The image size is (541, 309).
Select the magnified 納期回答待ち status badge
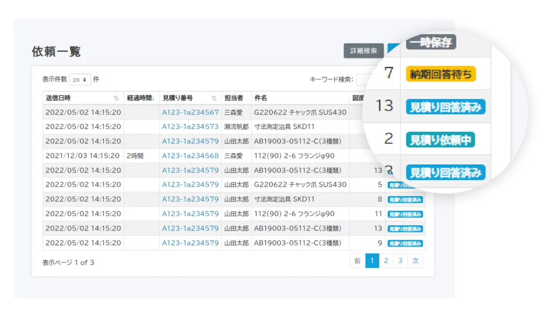tap(441, 74)
